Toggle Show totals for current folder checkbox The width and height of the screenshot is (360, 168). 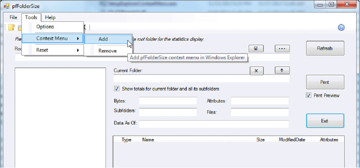click(x=117, y=89)
